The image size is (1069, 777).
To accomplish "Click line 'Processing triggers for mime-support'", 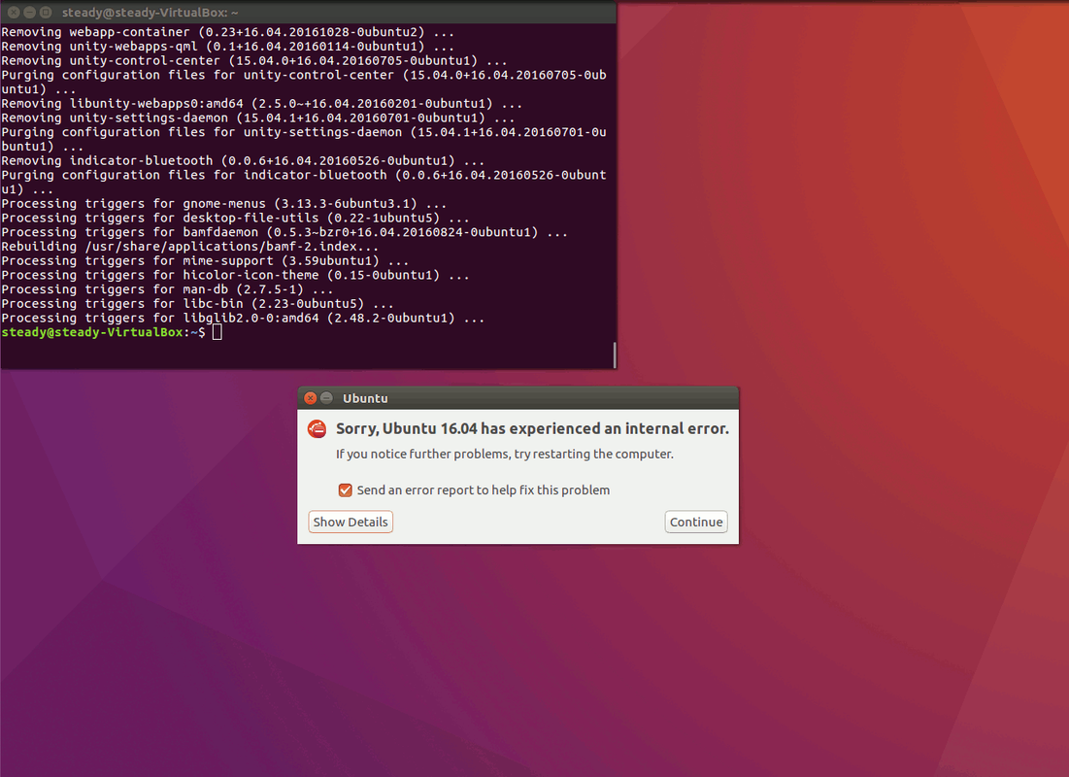I will tap(205, 261).
